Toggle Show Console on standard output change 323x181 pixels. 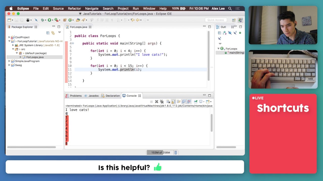184,102
